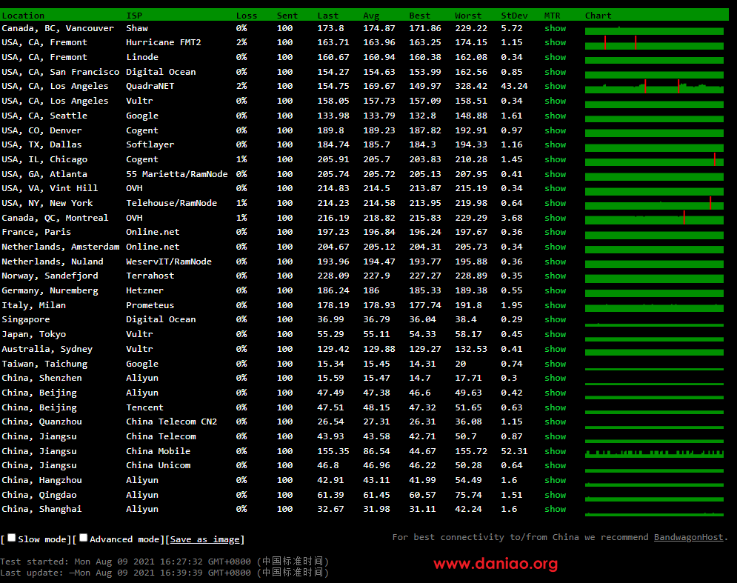Click the China Mobile Jiangsu latency chart

click(x=654, y=453)
